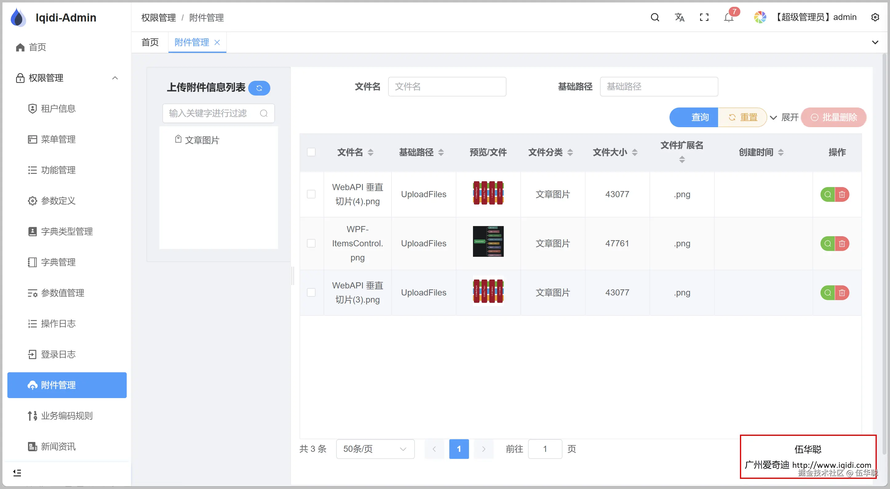
Task: Click the 批量删除 batch delete button
Action: (833, 117)
